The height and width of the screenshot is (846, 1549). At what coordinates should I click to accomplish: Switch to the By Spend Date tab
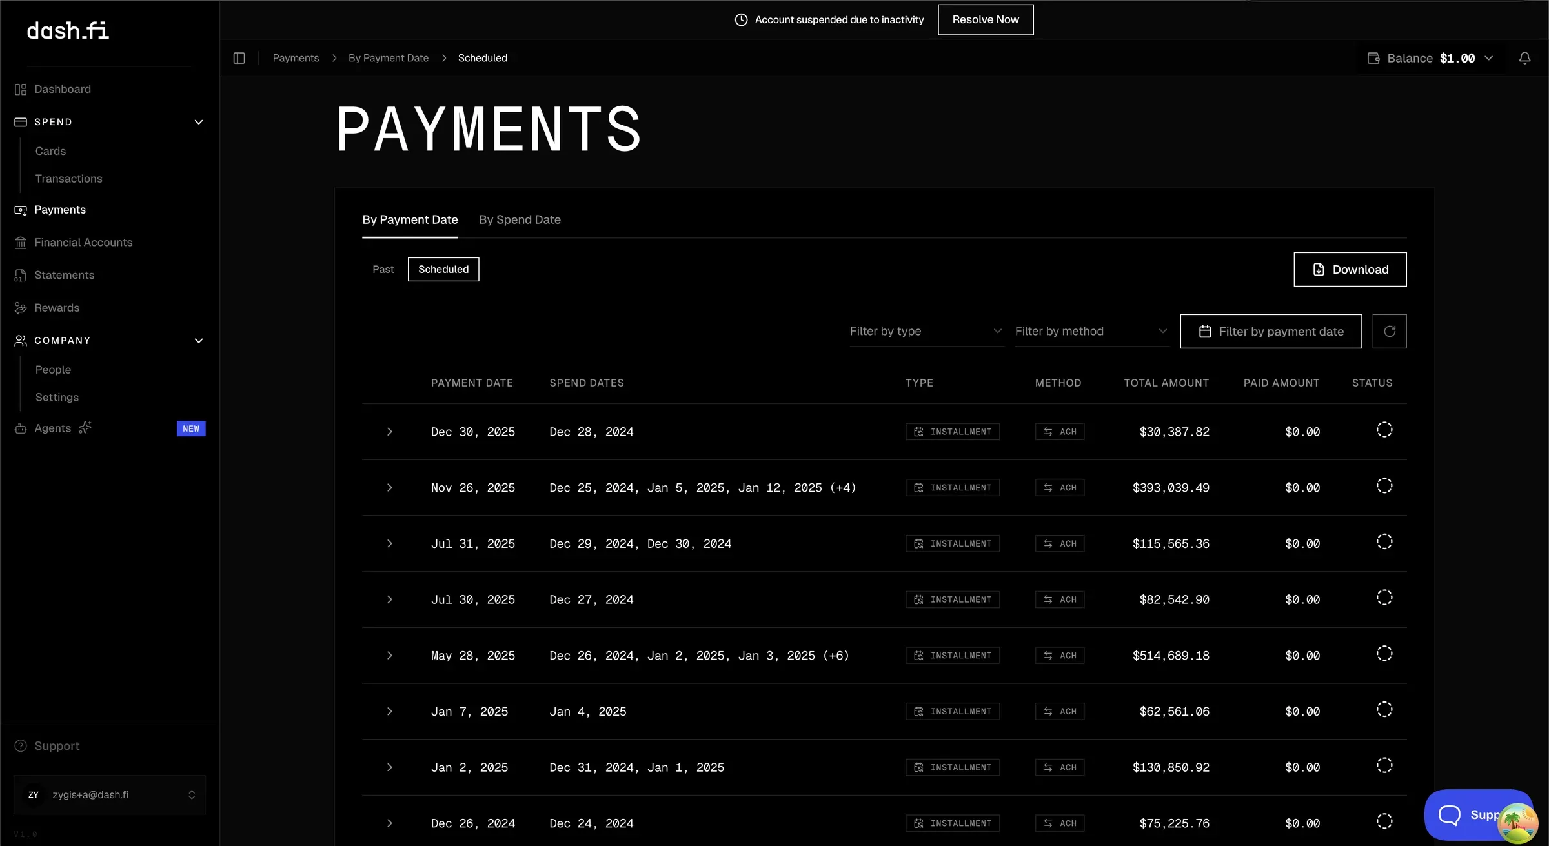click(x=520, y=220)
